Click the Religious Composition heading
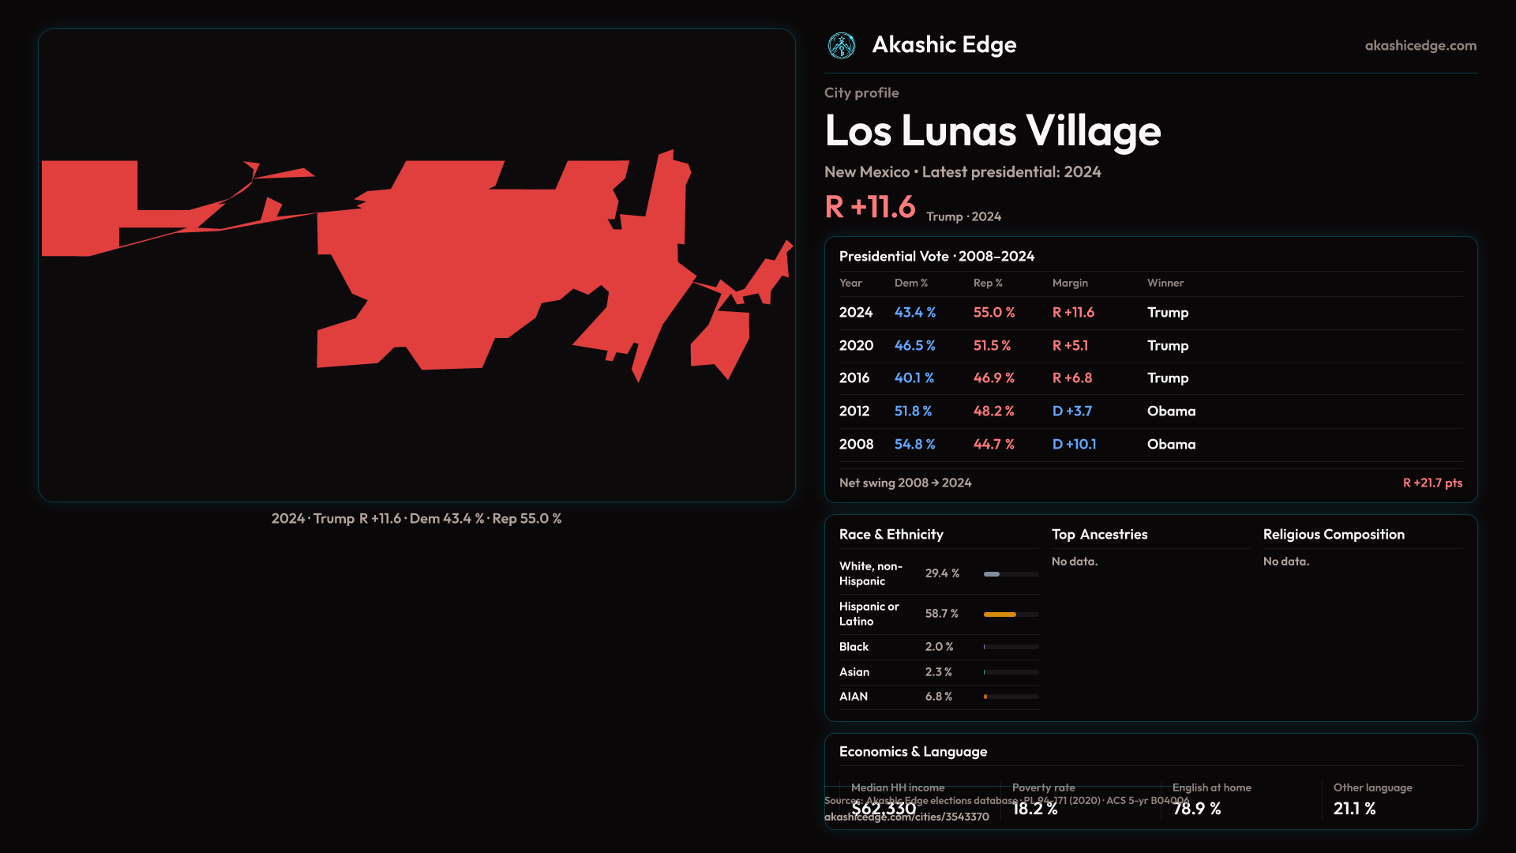Viewport: 1516px width, 853px height. coord(1333,535)
